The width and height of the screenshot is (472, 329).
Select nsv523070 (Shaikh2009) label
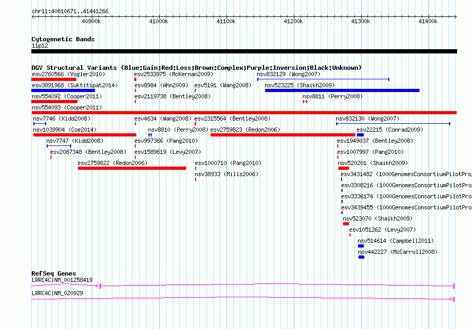point(378,218)
